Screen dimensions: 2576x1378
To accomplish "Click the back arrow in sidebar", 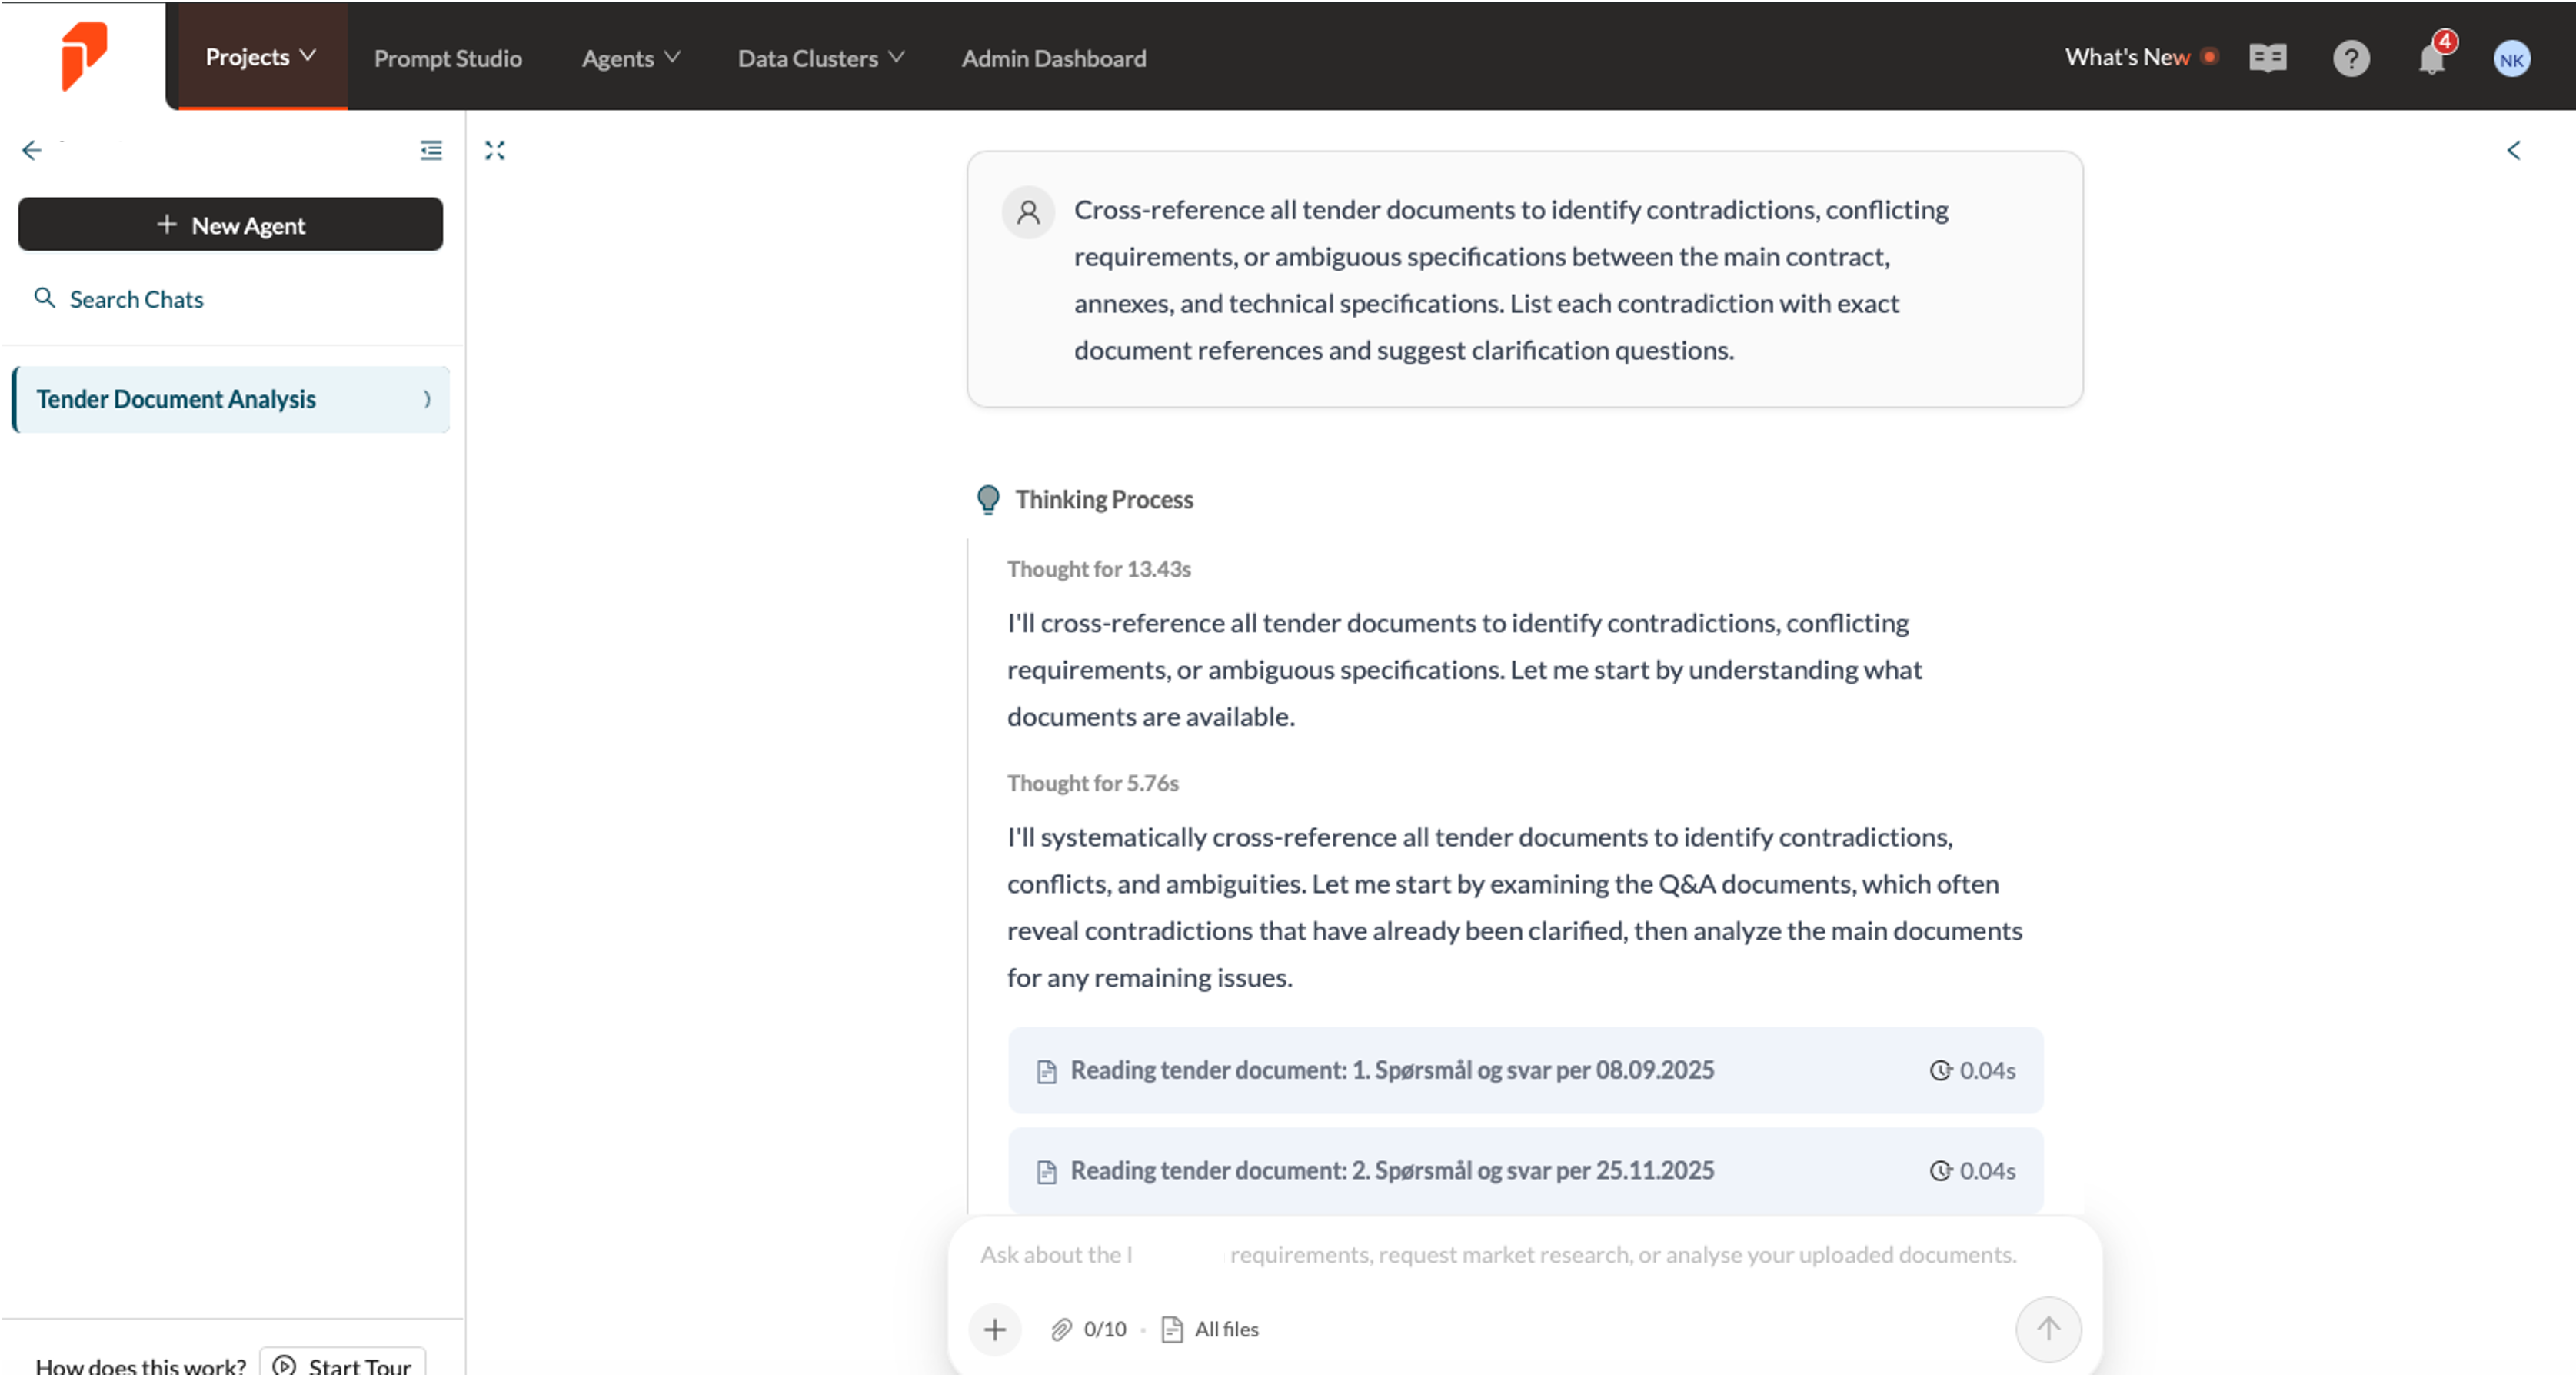I will pos(32,150).
